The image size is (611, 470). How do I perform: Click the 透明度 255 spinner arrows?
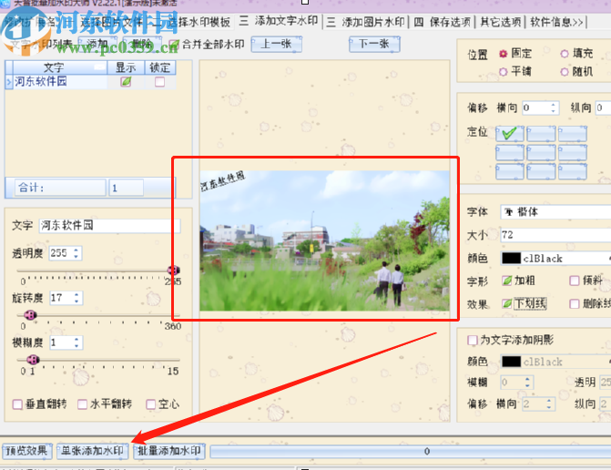pos(76,253)
